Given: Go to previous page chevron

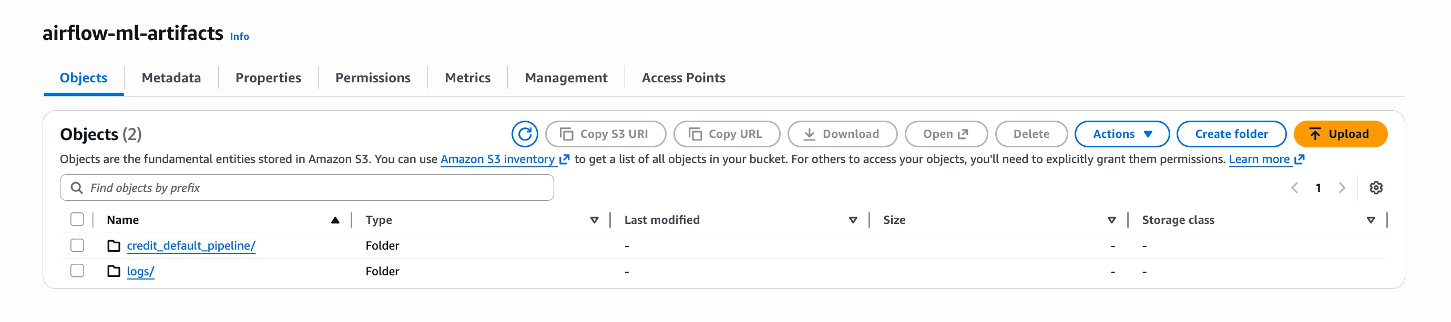Looking at the screenshot, I should pos(1294,188).
